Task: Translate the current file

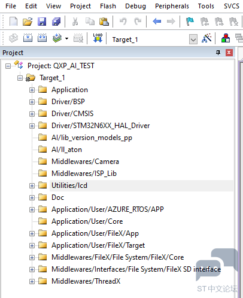Action: [13, 38]
